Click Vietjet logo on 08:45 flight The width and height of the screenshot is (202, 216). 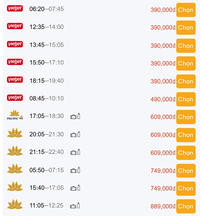15,98
